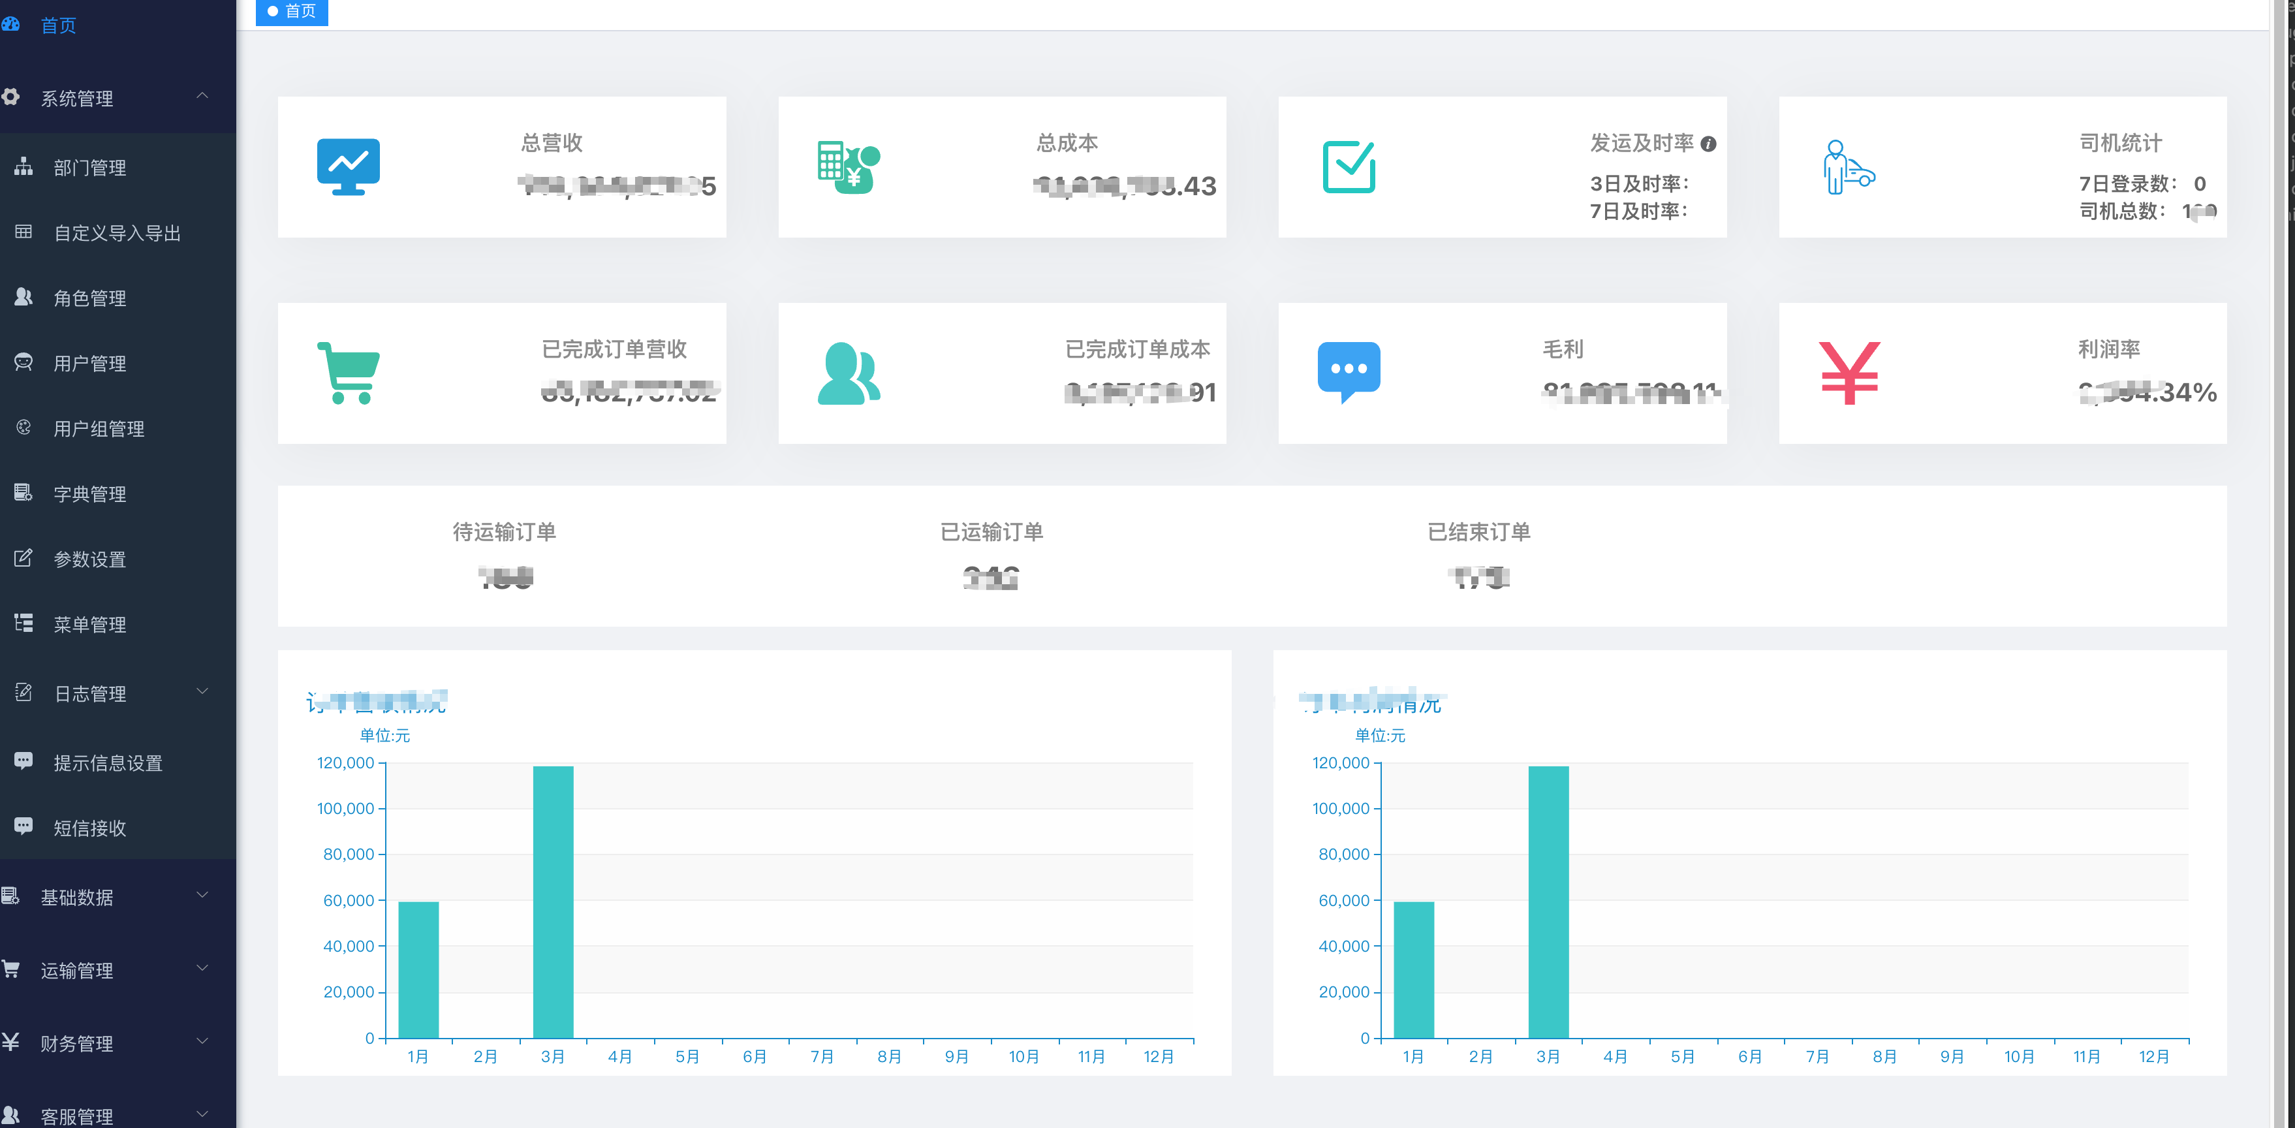The width and height of the screenshot is (2295, 1128).
Task: Click the 司机总数 text
Action: click(x=2123, y=211)
